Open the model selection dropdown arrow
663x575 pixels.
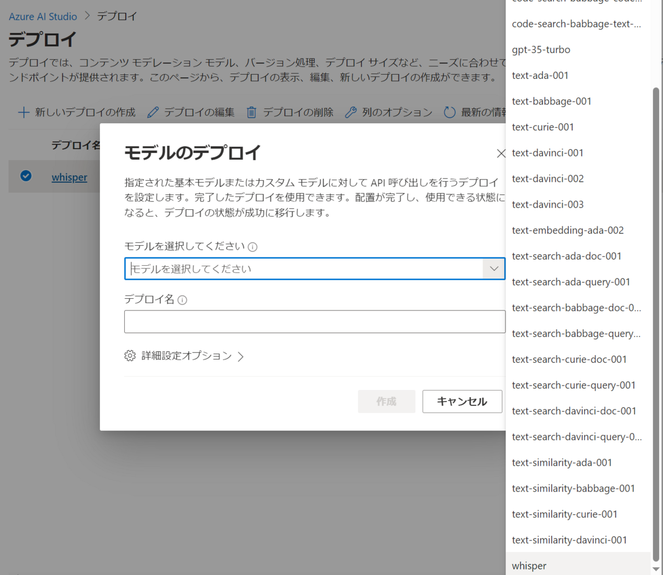494,269
